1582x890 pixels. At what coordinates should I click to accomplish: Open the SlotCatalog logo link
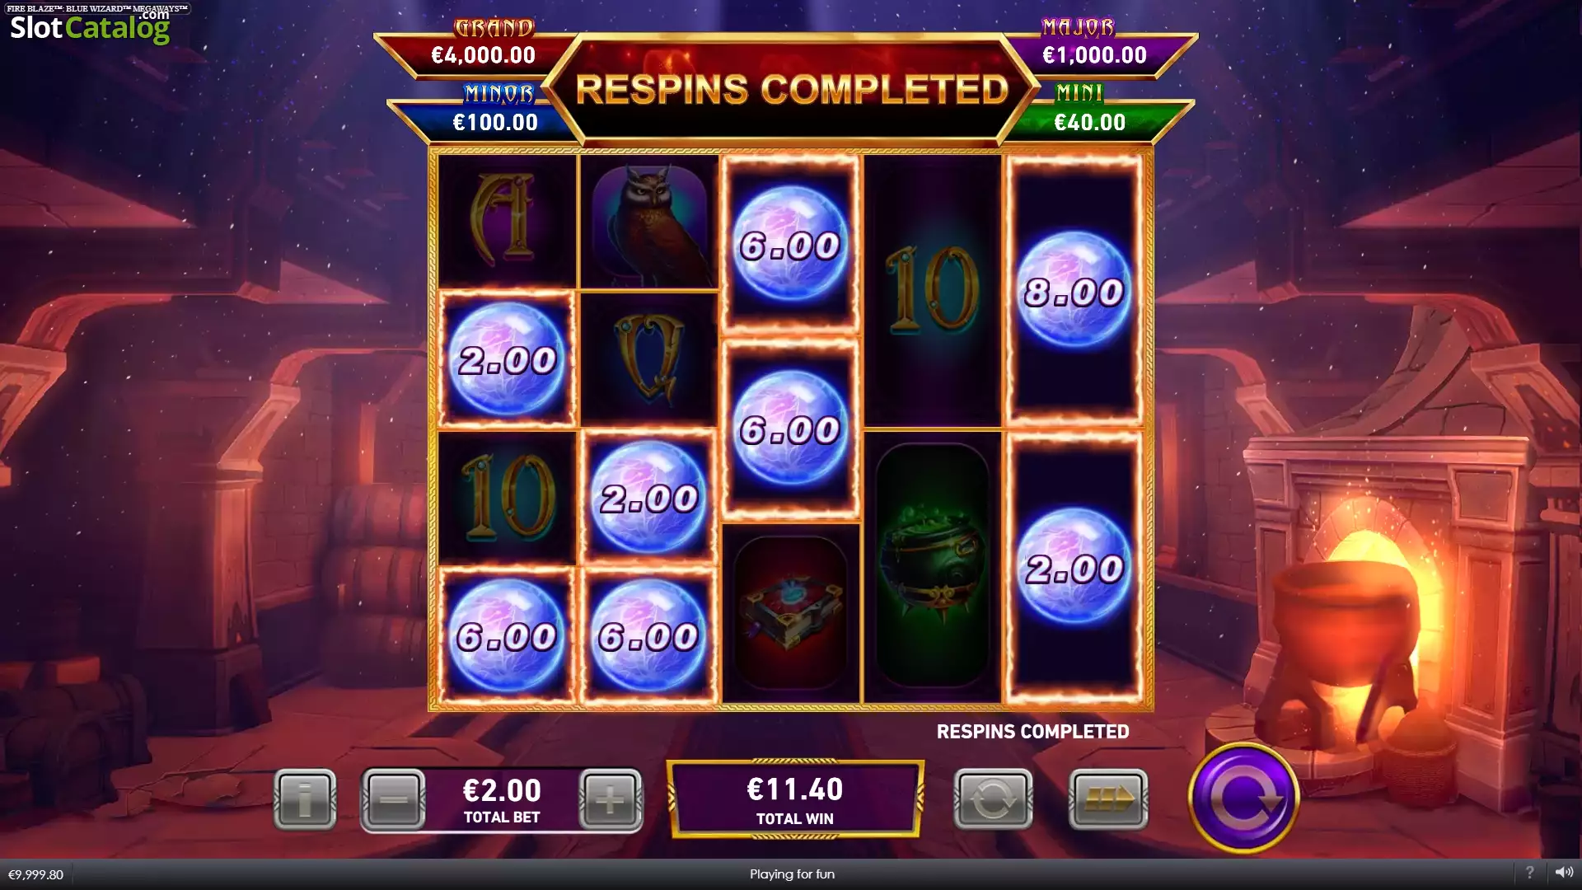tap(91, 26)
